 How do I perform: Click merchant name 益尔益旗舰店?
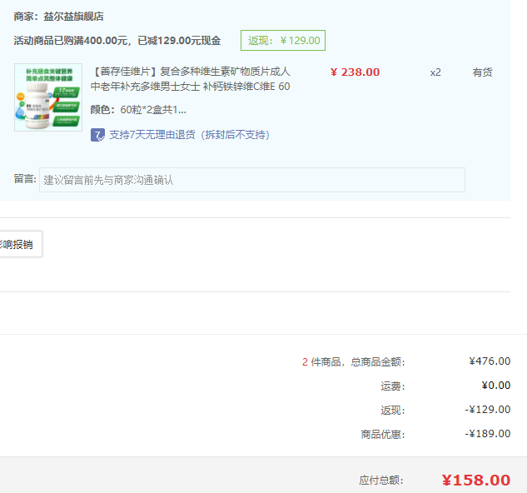pos(73,17)
